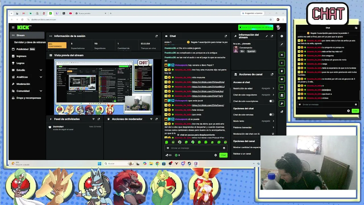This screenshot has width=364, height=205.
Task: Open Servidor y clave de retransmisión
Action: pos(30,42)
